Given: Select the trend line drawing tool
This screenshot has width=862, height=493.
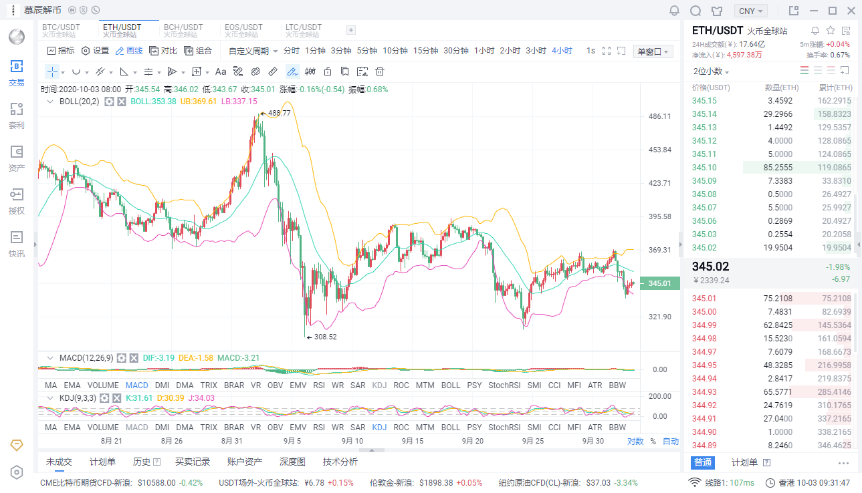Looking at the screenshot, I should click(100, 71).
